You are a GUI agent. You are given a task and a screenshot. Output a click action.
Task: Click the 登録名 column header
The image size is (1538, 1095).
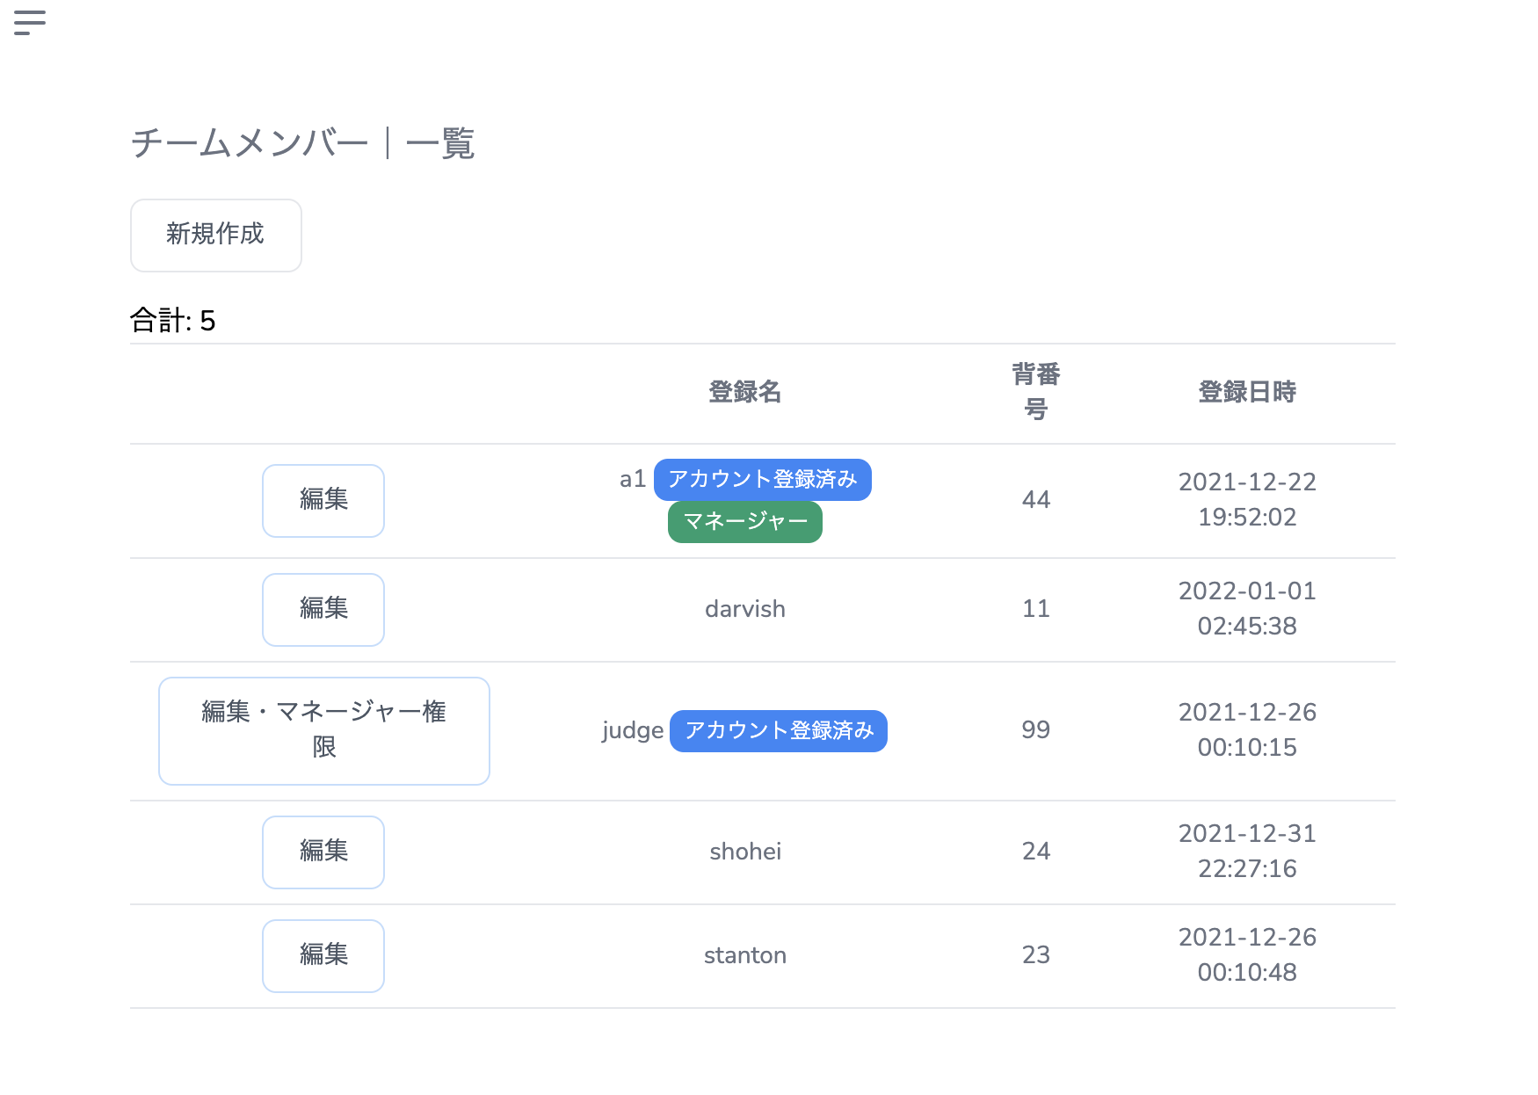point(744,392)
